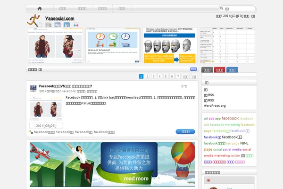Open the post's small jacket preview image
283x189 pixels.
tap(46, 109)
